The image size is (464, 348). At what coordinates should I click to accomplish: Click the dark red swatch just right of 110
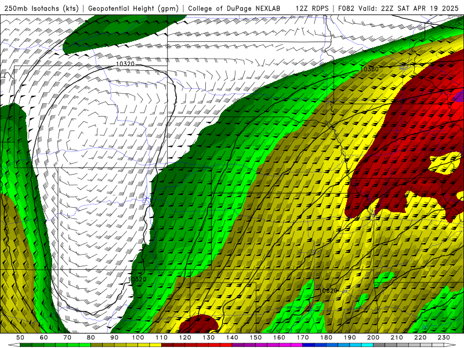click(168, 345)
